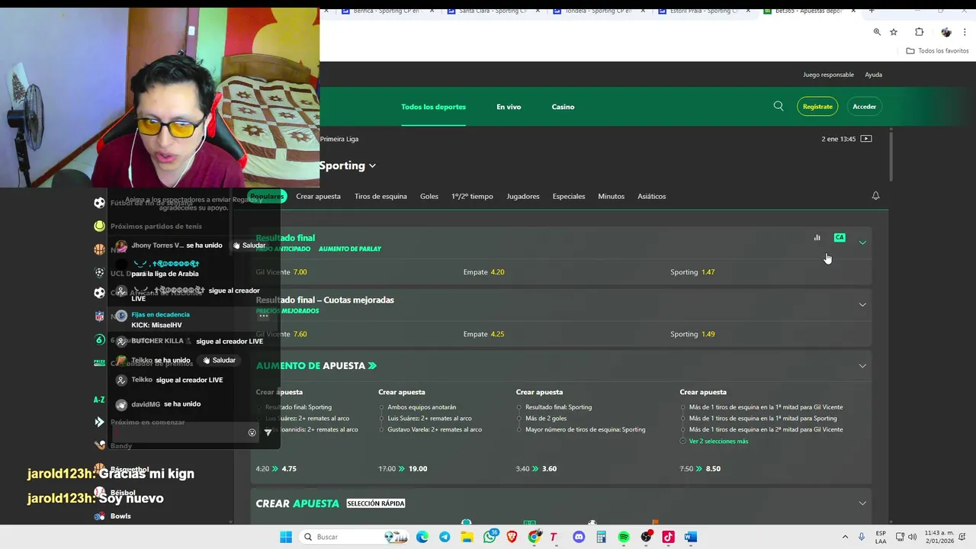
Task: Open the Chrome profile avatar
Action: click(946, 32)
